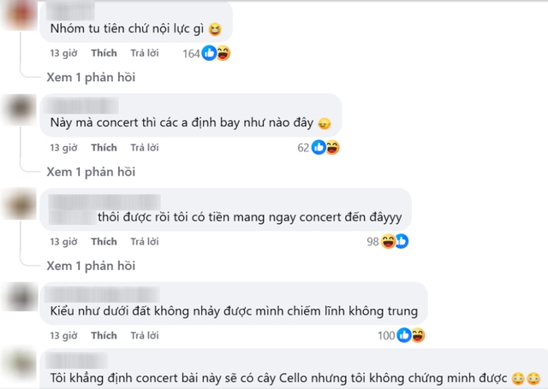
Task: Click the 13 giờ timestamp of the 'thôi được rồi' comment
Action: coord(63,241)
